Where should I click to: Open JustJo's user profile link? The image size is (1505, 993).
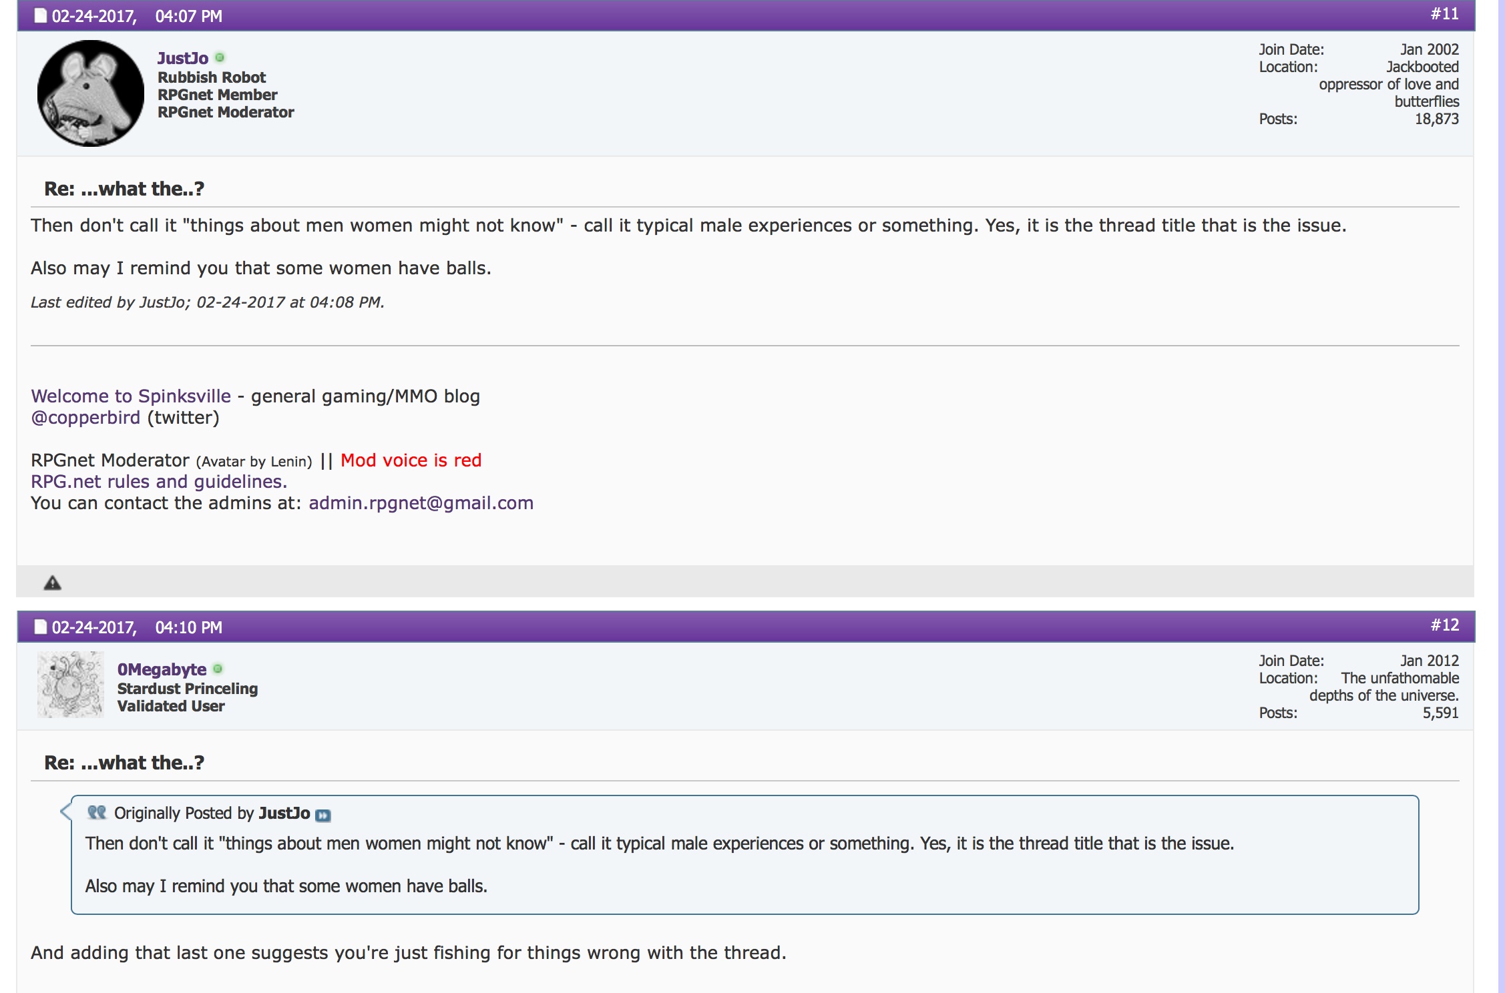pos(183,58)
